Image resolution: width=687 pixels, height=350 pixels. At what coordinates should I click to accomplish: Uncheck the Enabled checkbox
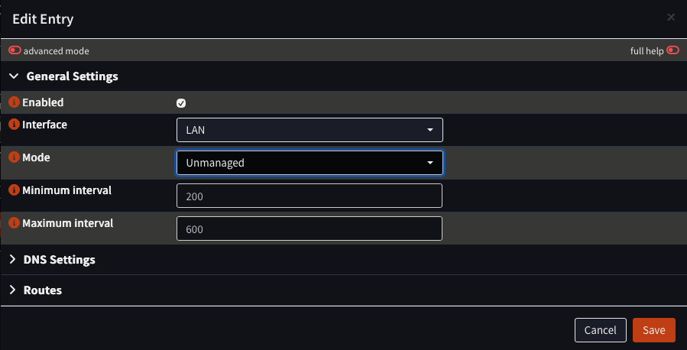coord(181,103)
